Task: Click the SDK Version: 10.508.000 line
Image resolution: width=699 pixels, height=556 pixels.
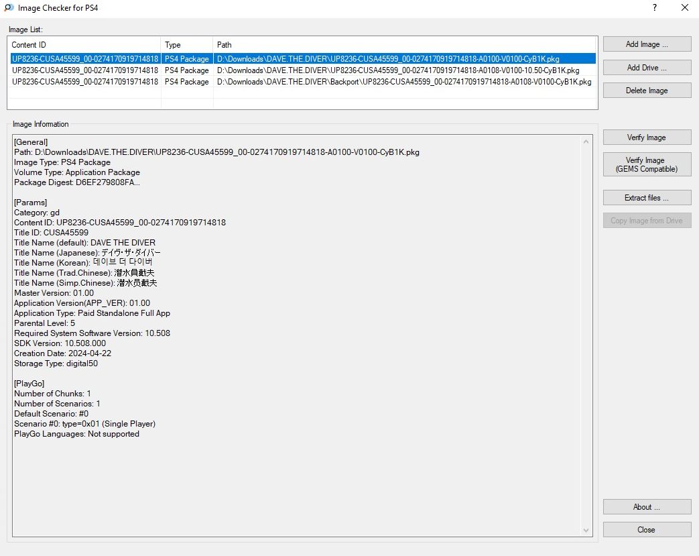Action: tap(60, 343)
